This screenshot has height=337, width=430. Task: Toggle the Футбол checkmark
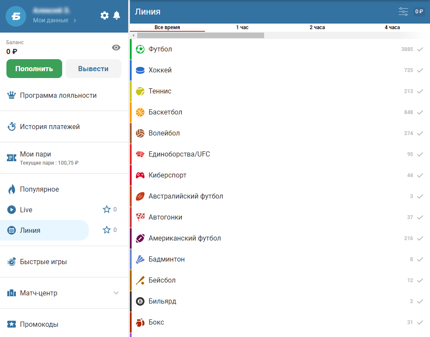(x=420, y=49)
